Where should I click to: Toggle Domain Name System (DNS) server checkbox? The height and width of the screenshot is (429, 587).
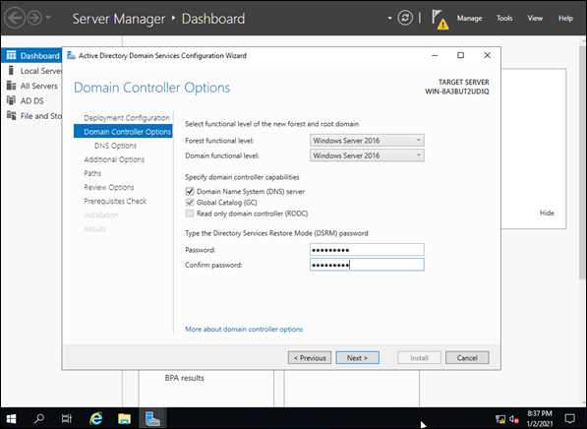(x=190, y=192)
